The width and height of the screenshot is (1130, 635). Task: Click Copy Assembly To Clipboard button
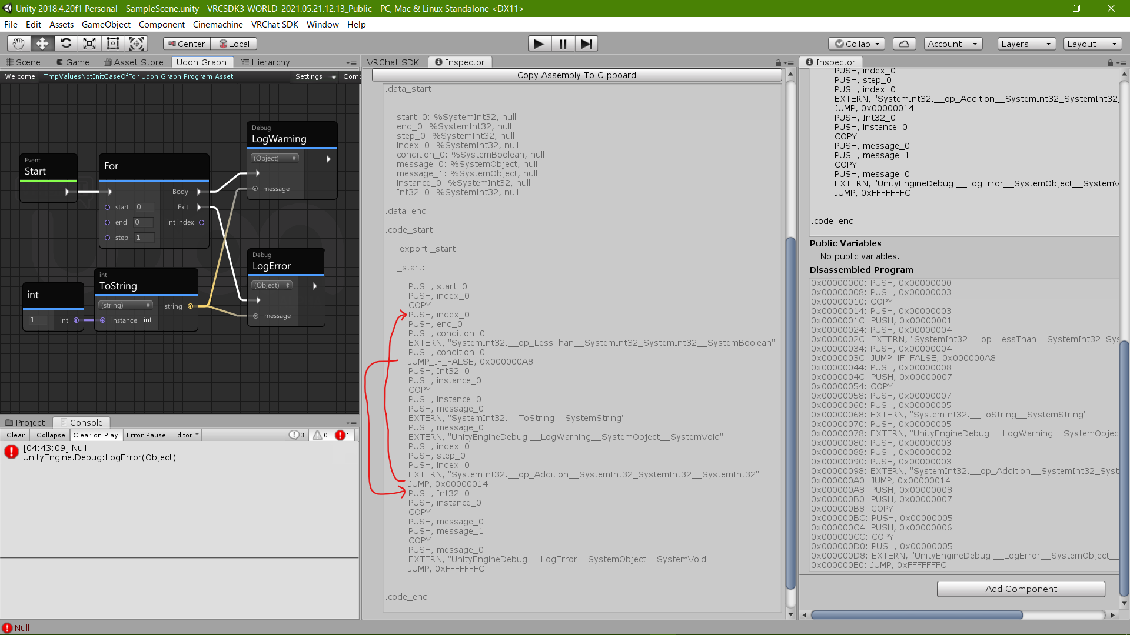tap(576, 75)
